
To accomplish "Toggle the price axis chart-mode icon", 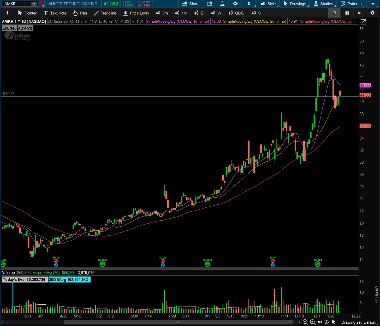I will click(363, 22).
